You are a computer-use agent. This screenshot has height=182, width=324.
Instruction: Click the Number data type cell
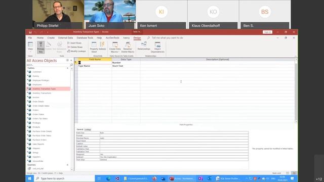coord(126,63)
